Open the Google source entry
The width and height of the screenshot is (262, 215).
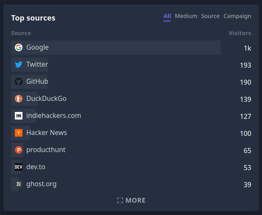coord(37,47)
